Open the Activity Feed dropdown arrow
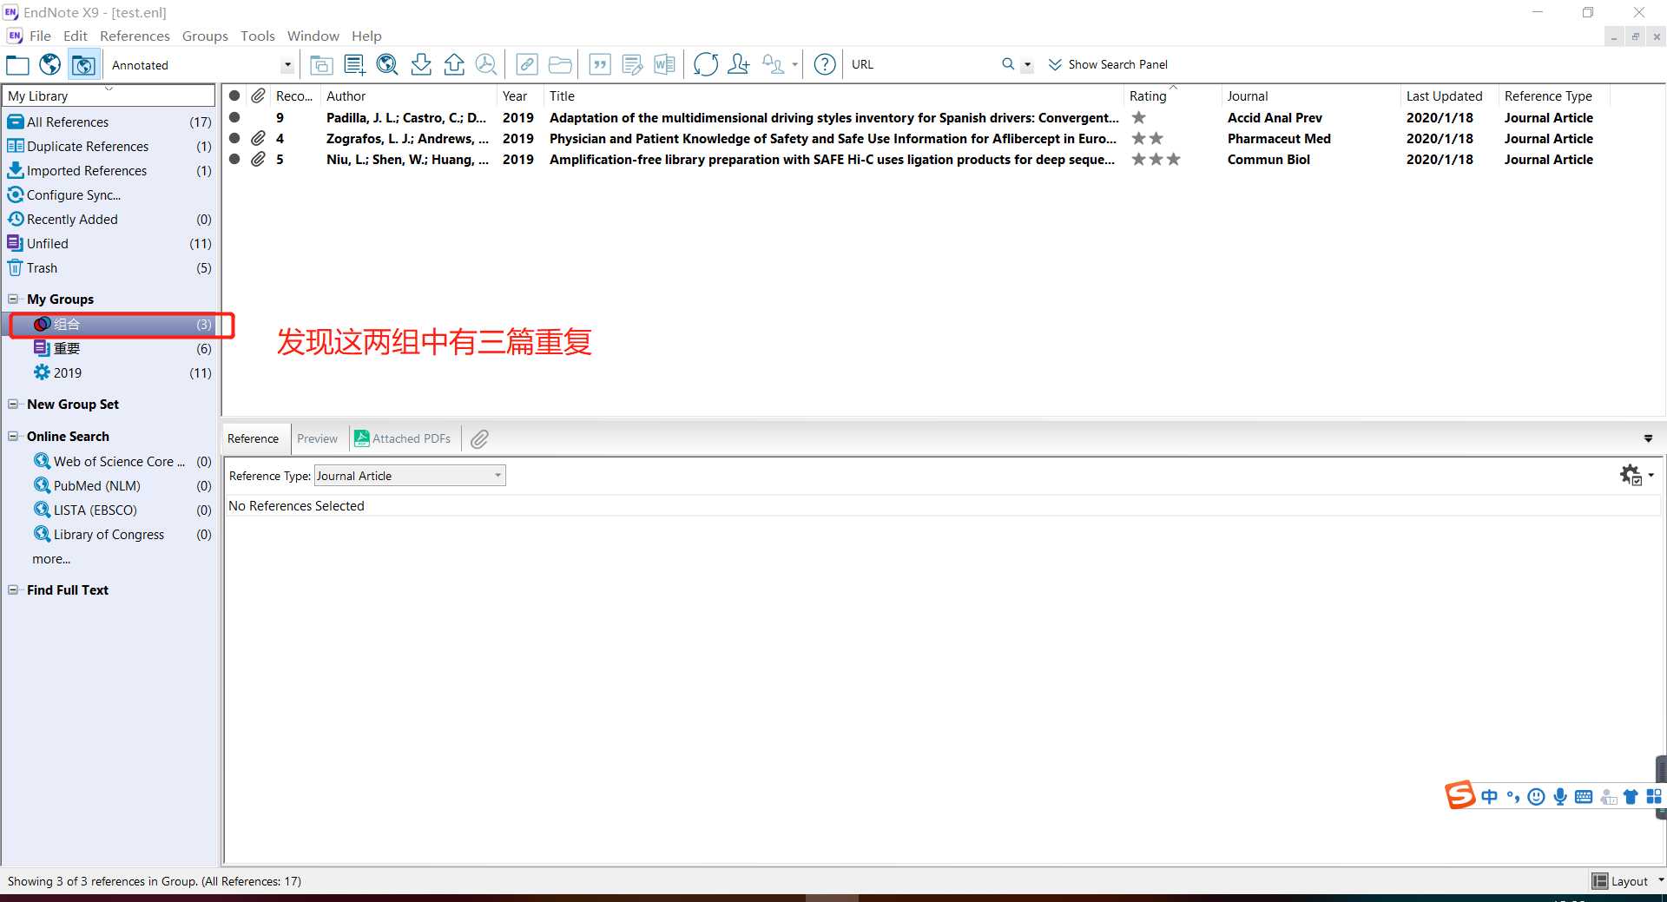Viewport: 1667px width, 902px height. pos(794,65)
